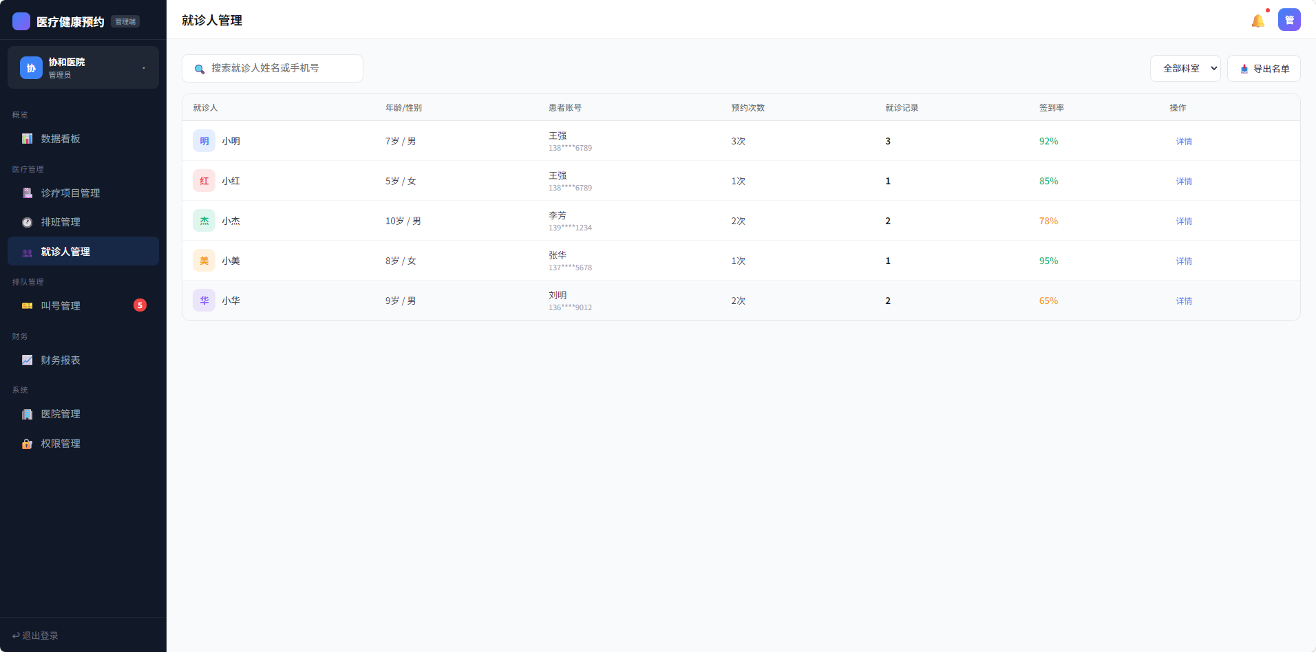The image size is (1316, 652).
Task: Open 详情 link for 小明
Action: [1183, 142]
